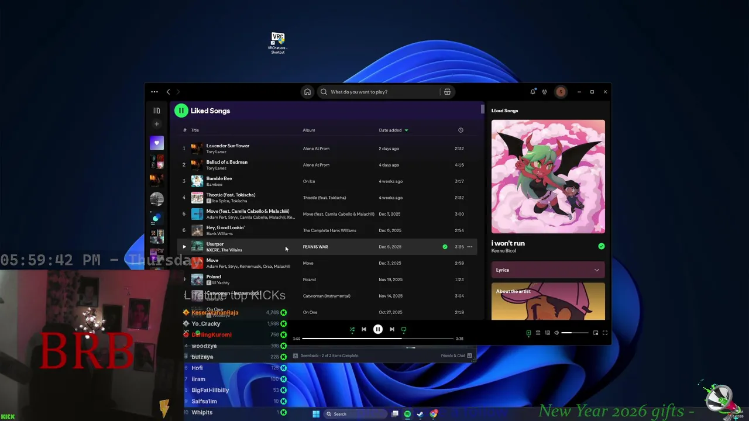Open the miniplayer
Viewport: 749px width, 421px height.
(x=596, y=333)
